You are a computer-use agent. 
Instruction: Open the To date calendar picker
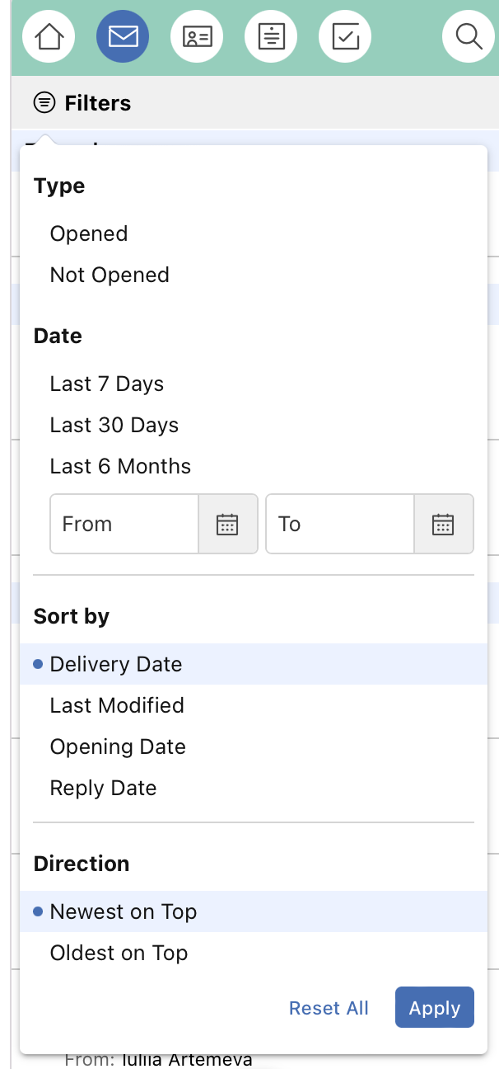click(443, 524)
